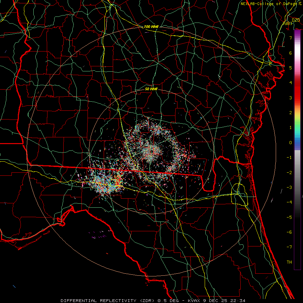Click the '100 NMI' range ring label
This screenshot has width=303, height=303.
tap(151, 27)
